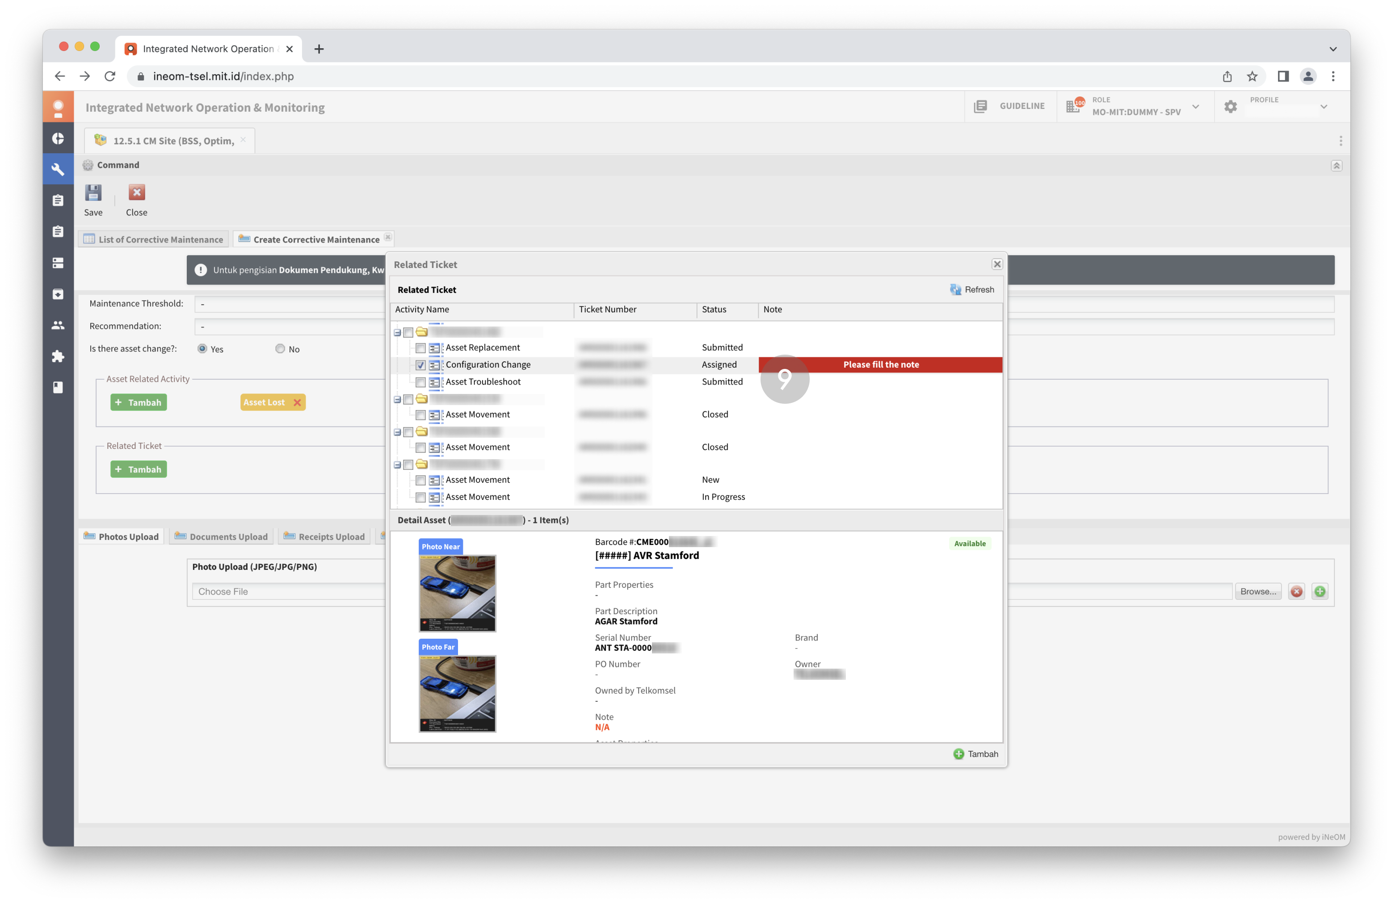This screenshot has width=1387, height=904.
Task: Open the puzzle piece plugin sidebar icon
Action: pyautogui.click(x=58, y=356)
